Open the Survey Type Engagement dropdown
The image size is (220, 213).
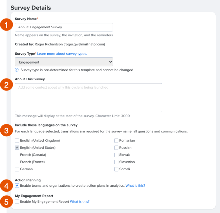64,62
